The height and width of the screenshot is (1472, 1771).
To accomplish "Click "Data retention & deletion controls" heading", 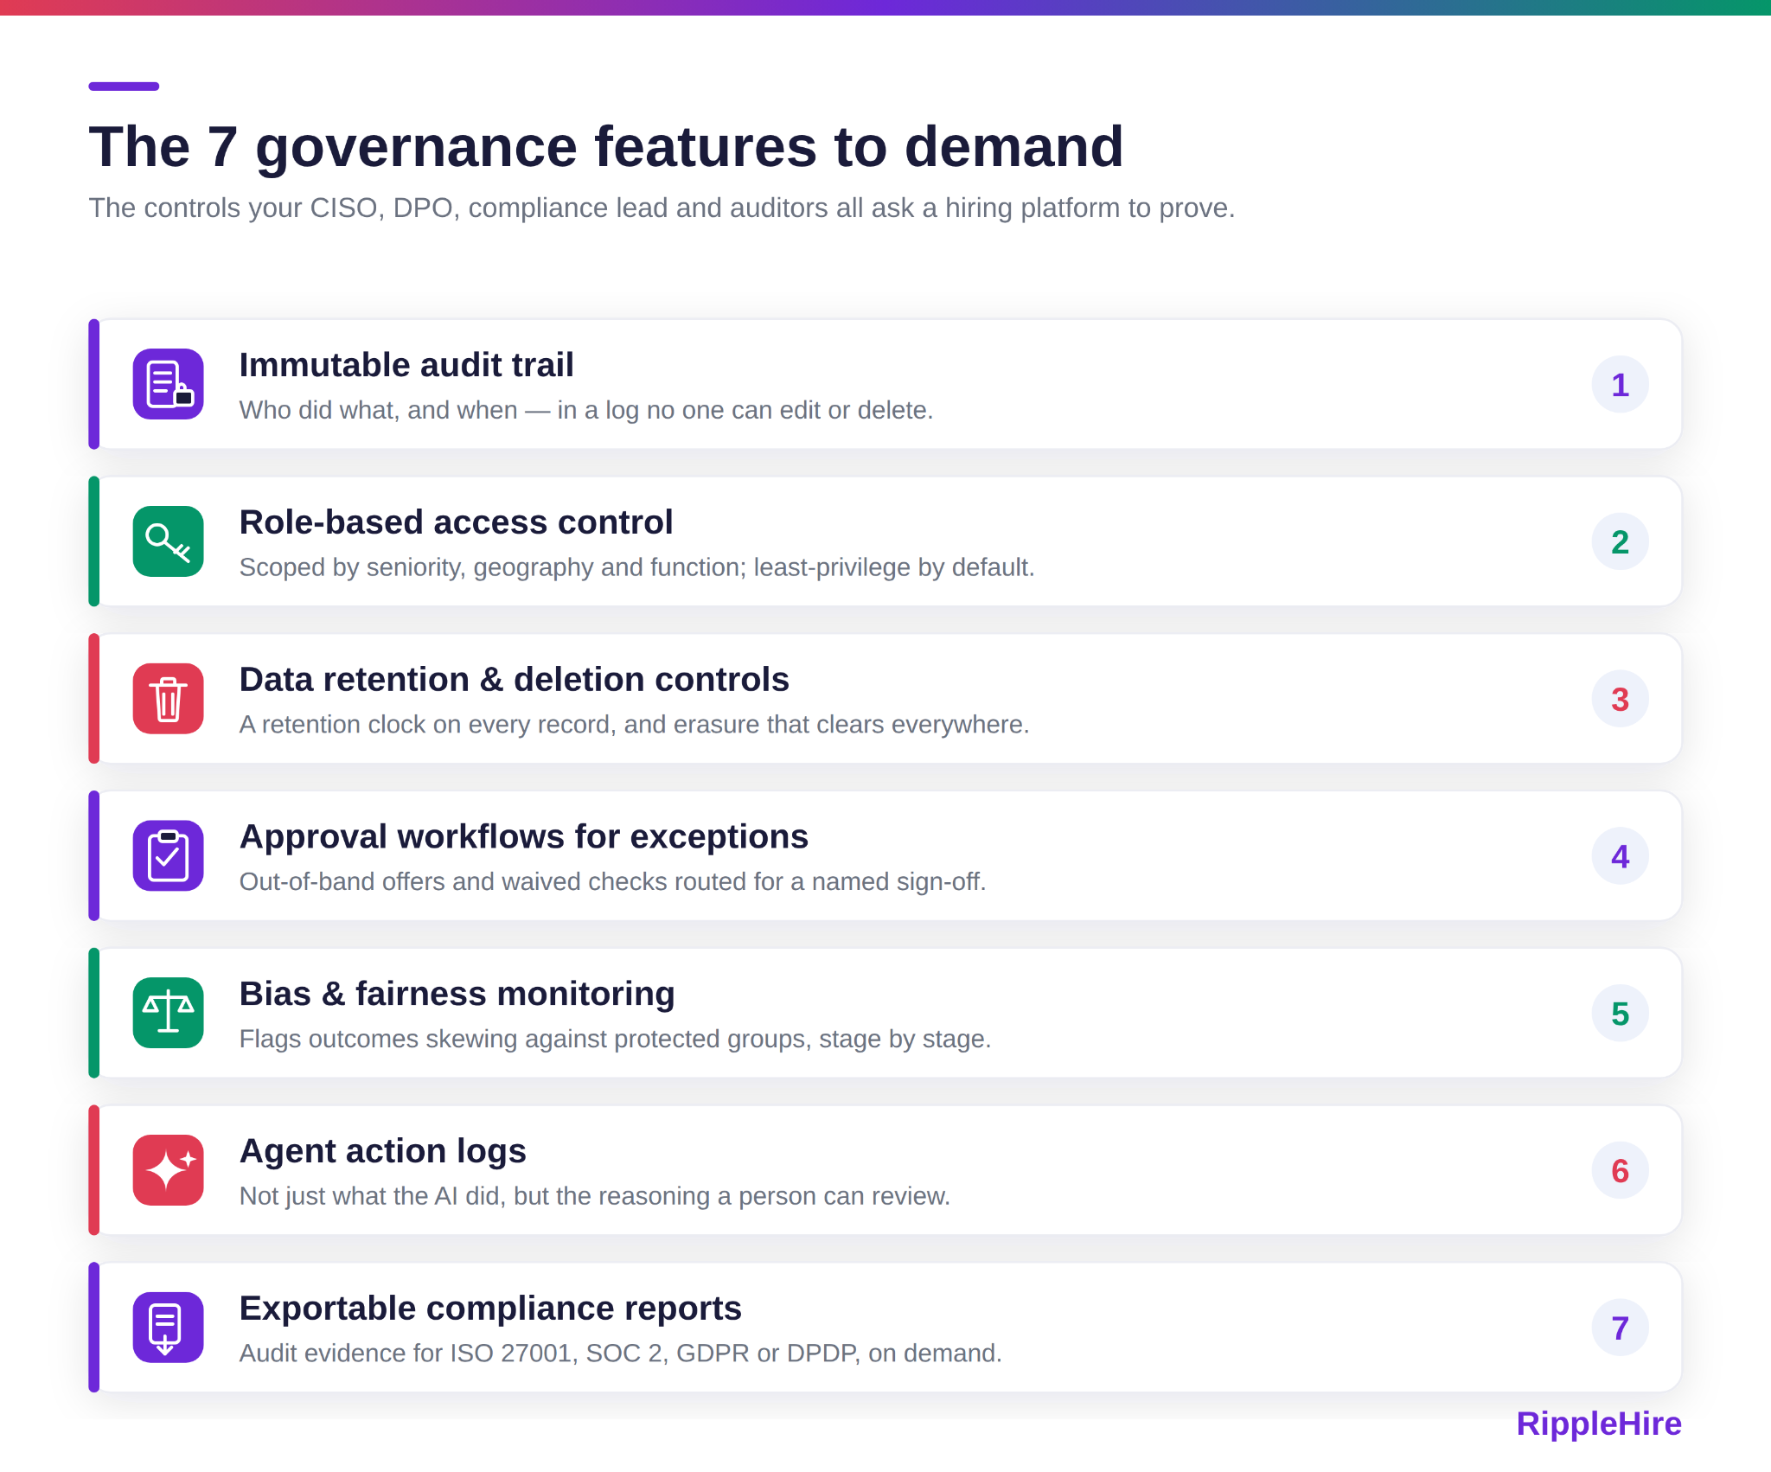I will point(514,680).
